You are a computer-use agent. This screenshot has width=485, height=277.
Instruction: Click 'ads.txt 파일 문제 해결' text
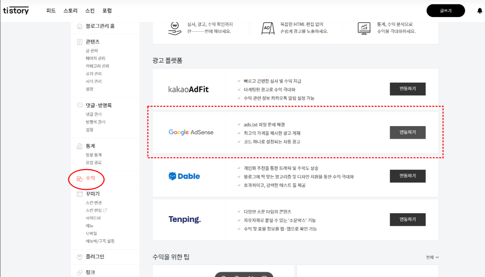[x=264, y=125]
